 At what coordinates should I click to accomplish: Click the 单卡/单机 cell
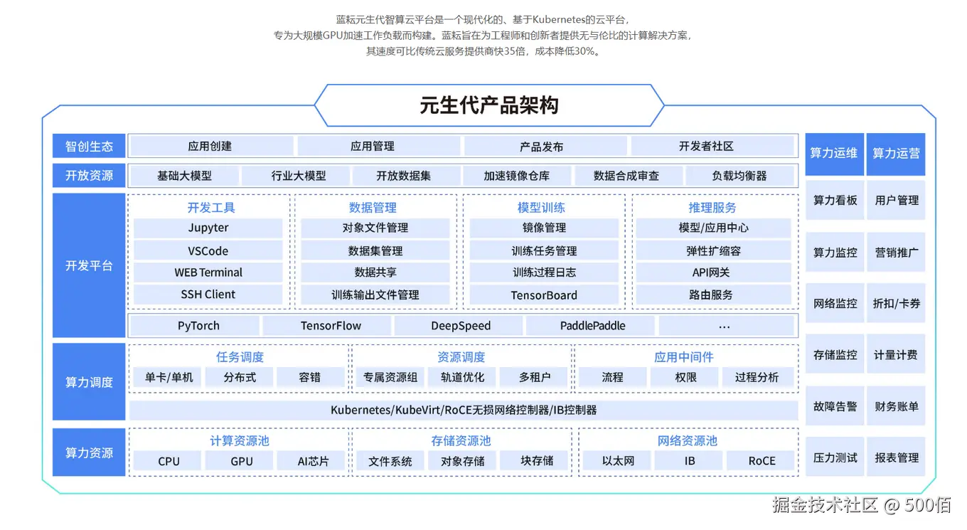tap(169, 378)
